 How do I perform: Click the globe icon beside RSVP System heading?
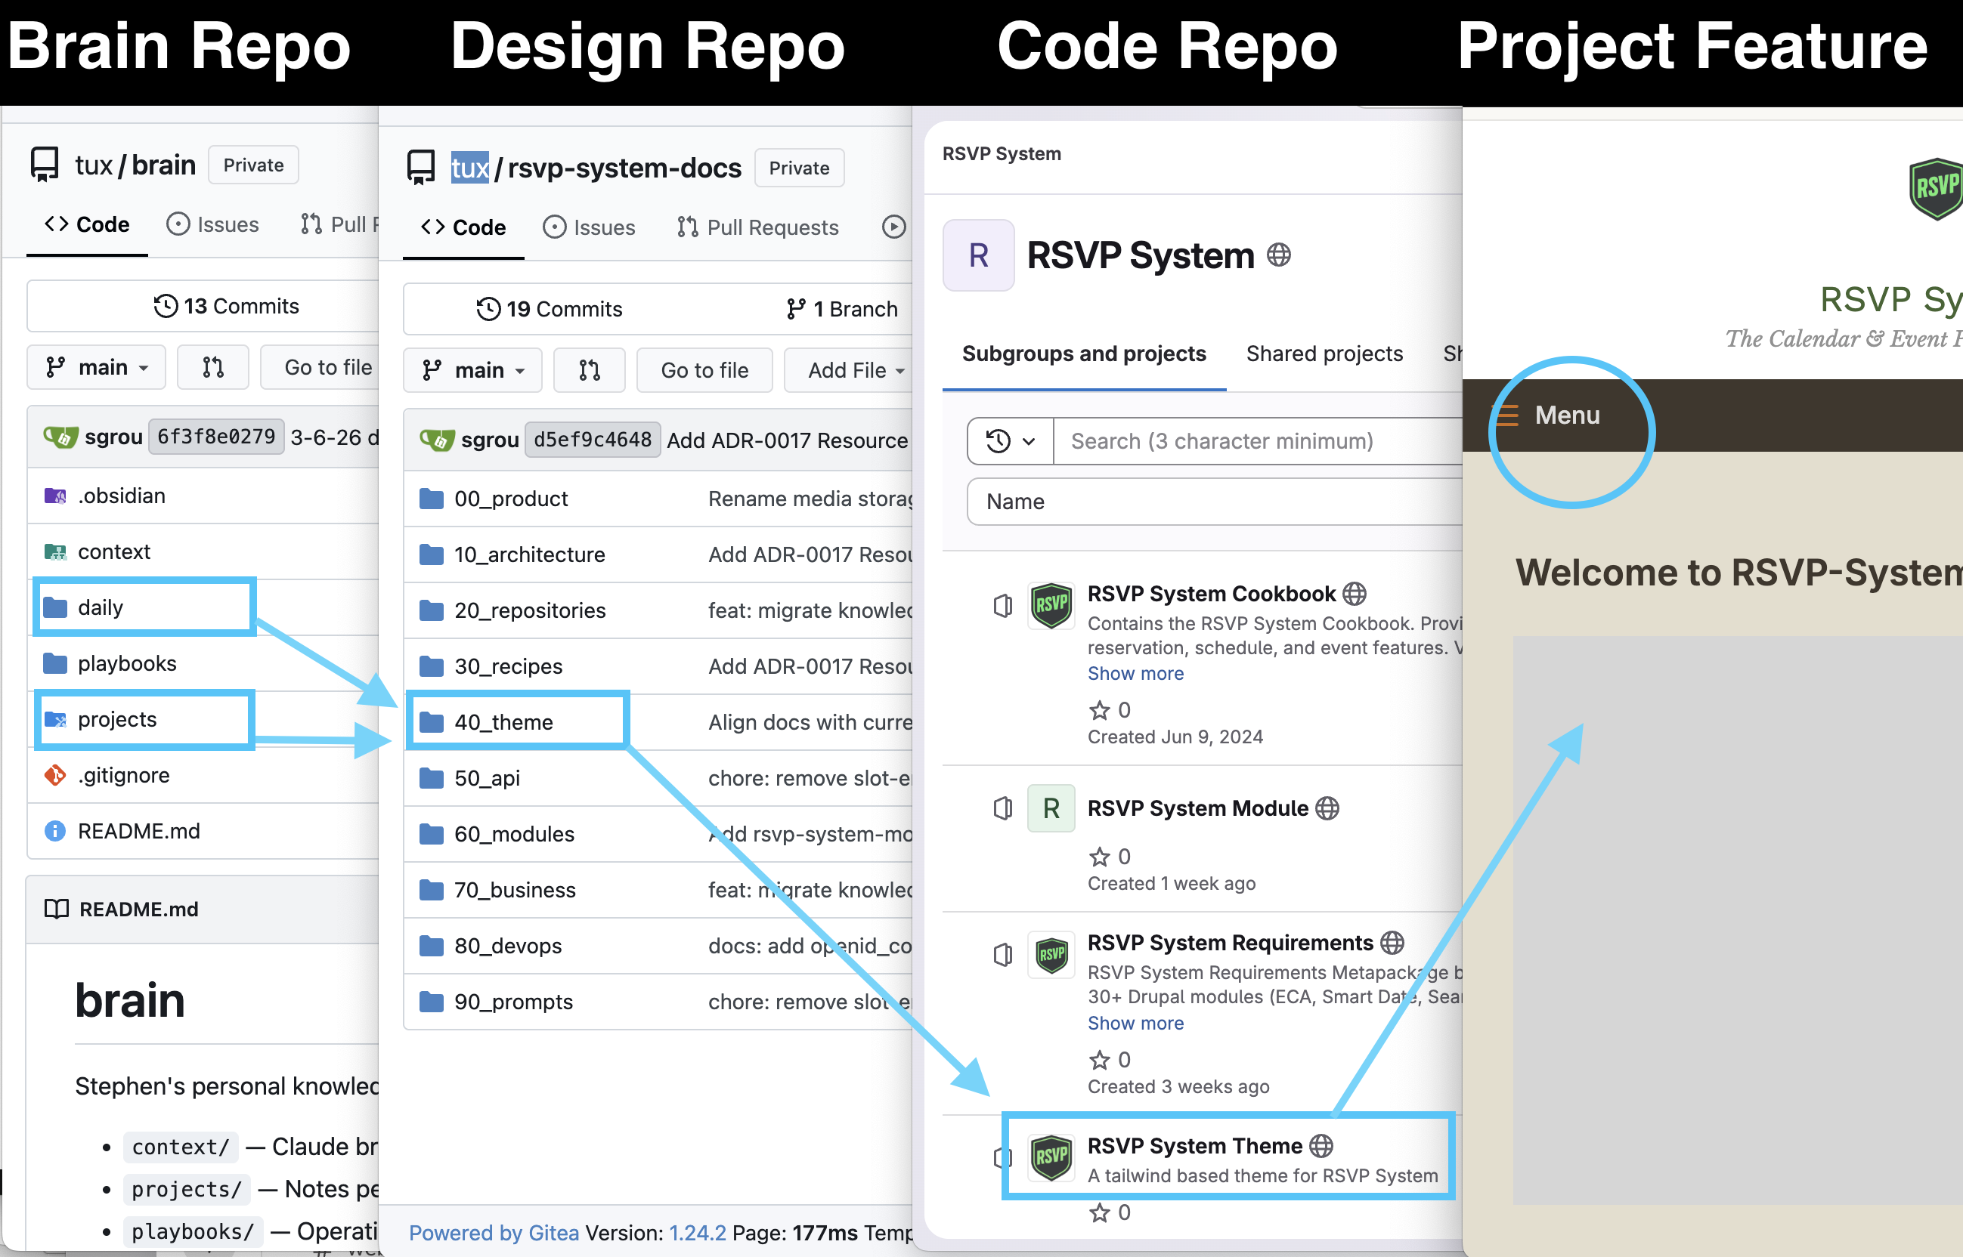pyautogui.click(x=1279, y=255)
